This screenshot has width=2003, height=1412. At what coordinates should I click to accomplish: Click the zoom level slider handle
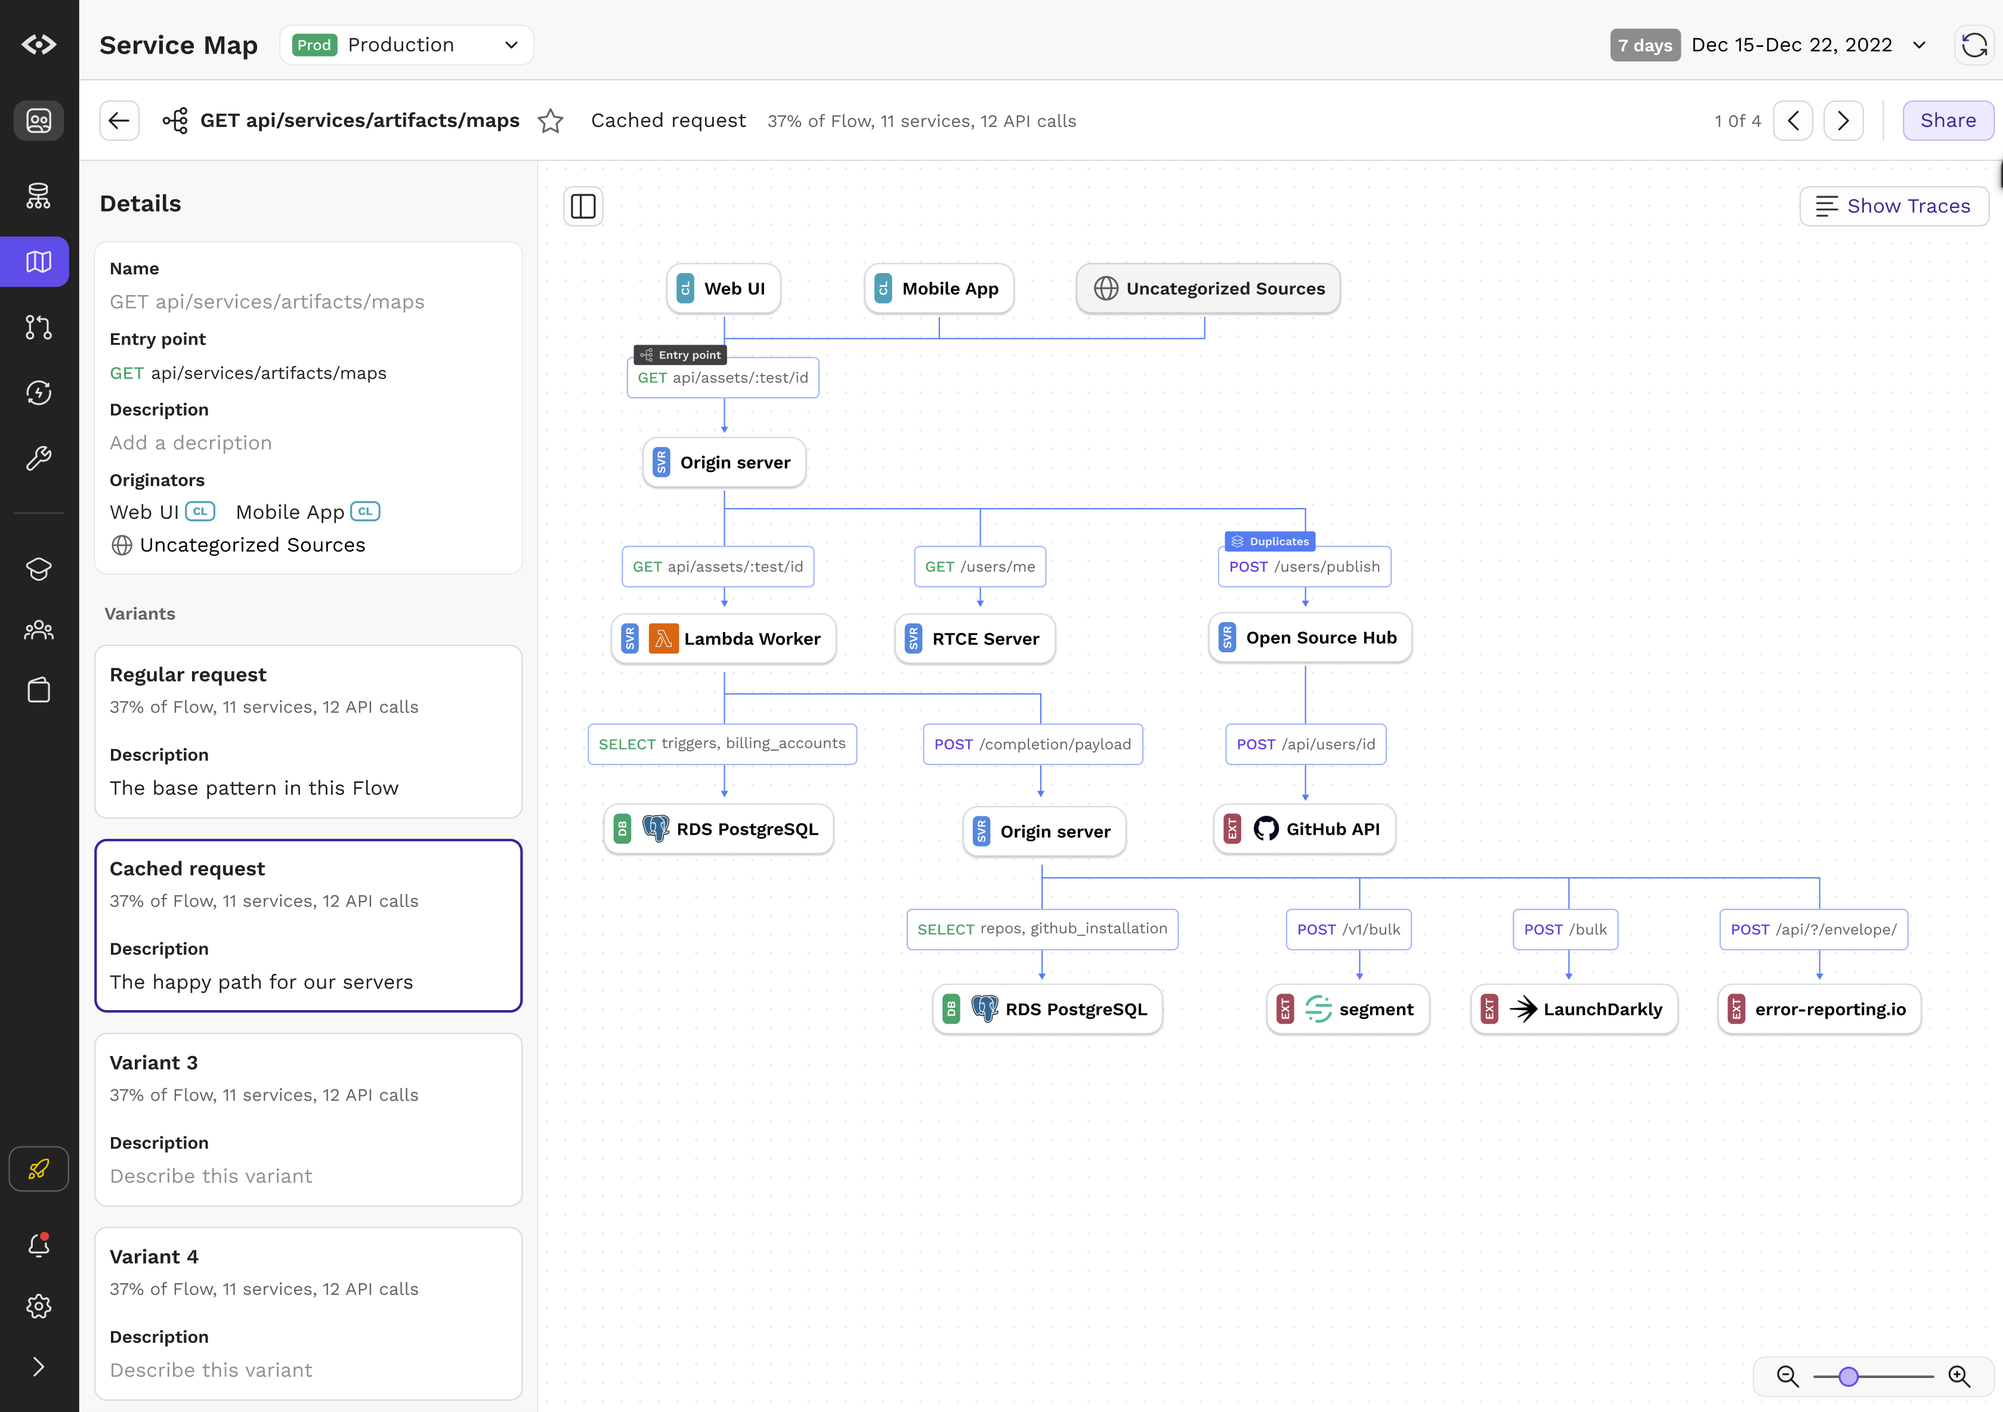(1848, 1376)
